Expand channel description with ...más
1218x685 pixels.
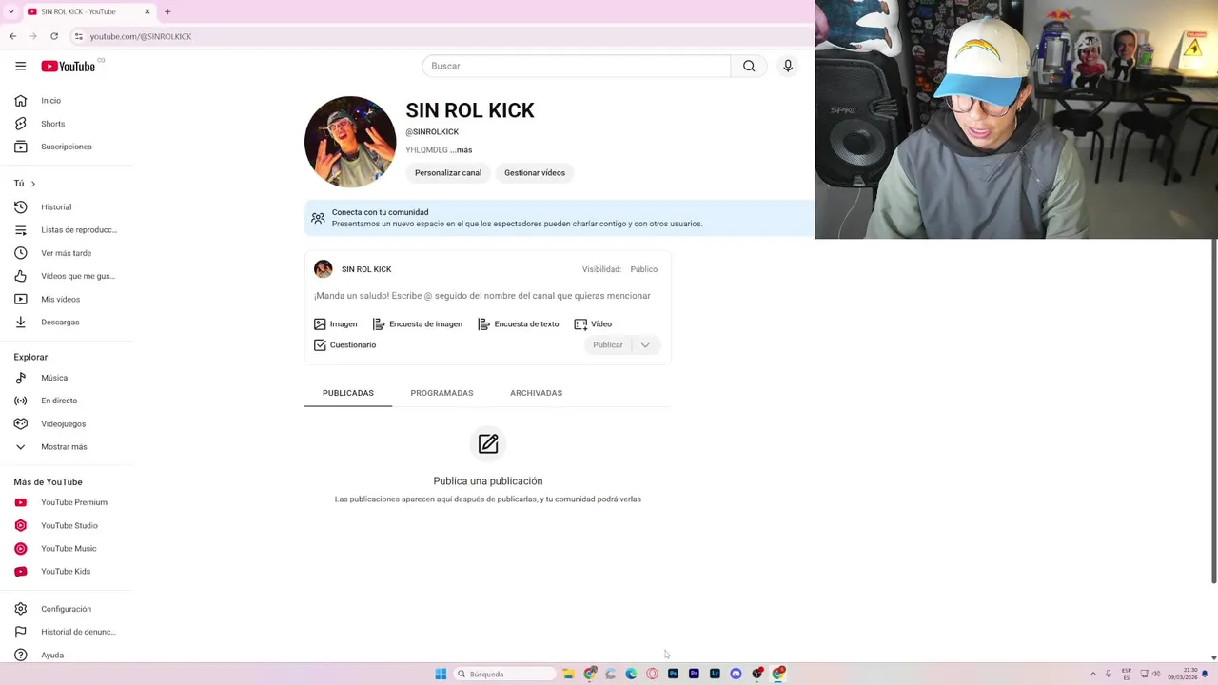point(462,150)
